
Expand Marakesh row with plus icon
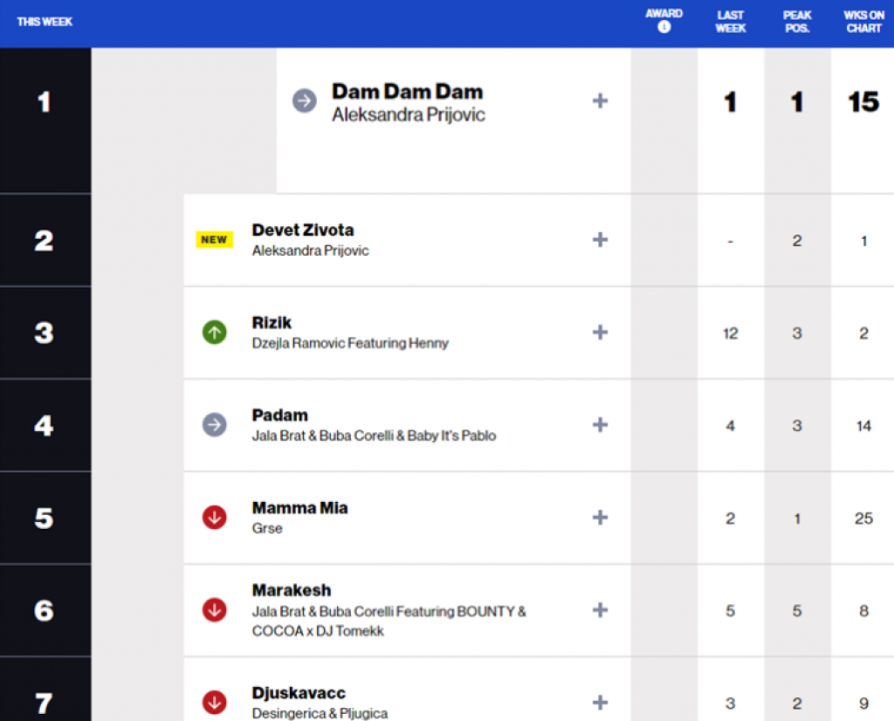point(600,609)
